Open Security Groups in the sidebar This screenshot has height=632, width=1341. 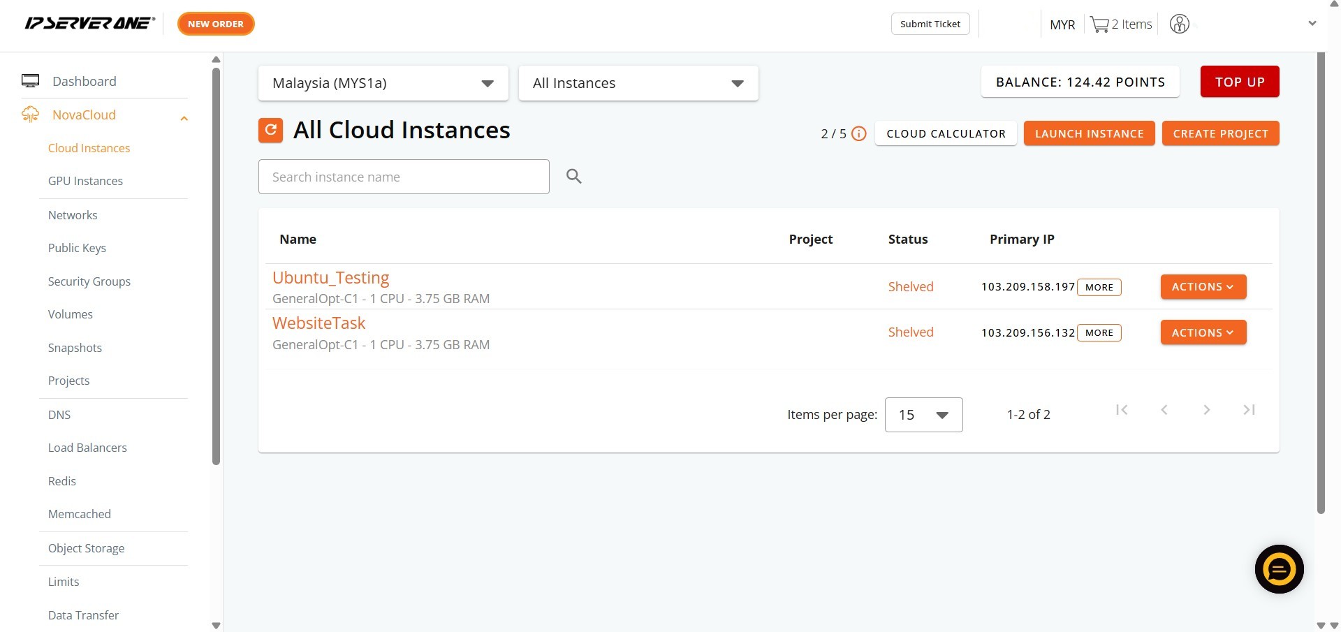coord(89,281)
